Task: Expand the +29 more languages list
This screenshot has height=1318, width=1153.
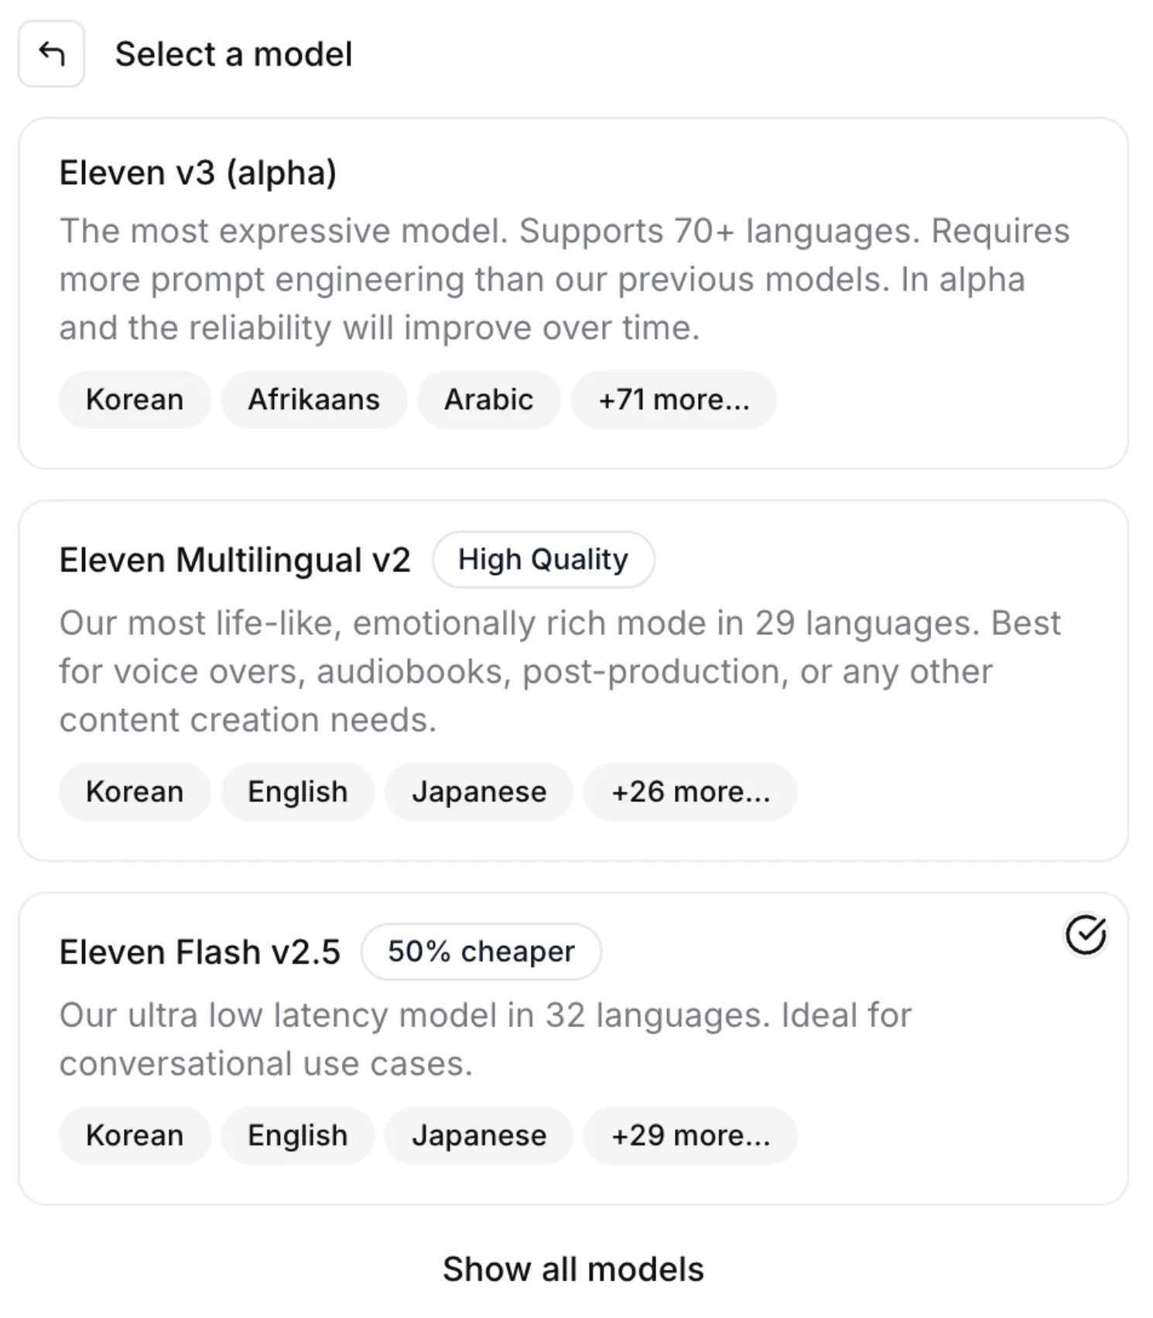Action: tap(691, 1135)
